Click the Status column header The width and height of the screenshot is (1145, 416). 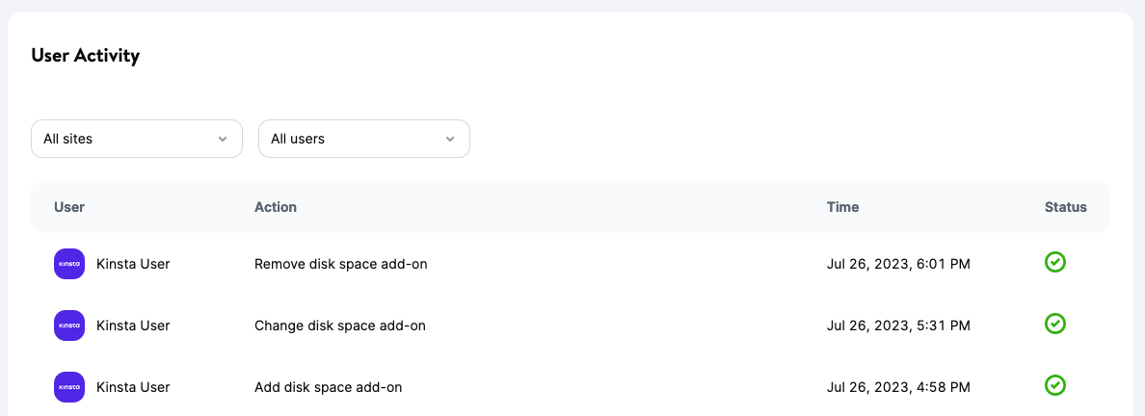1065,207
